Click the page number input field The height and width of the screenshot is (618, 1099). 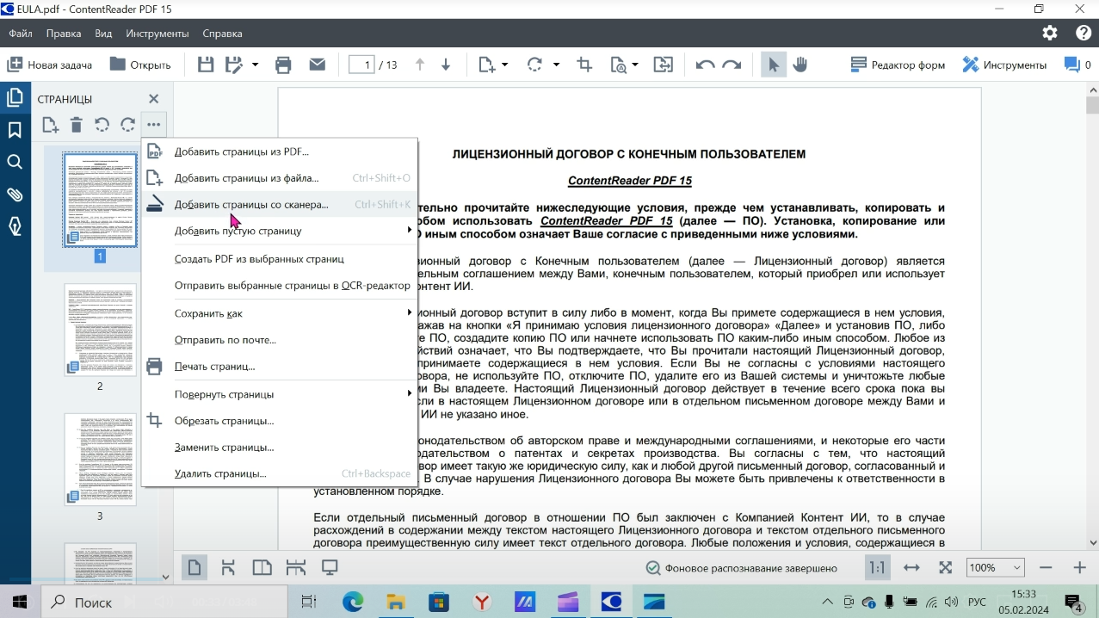click(362, 65)
